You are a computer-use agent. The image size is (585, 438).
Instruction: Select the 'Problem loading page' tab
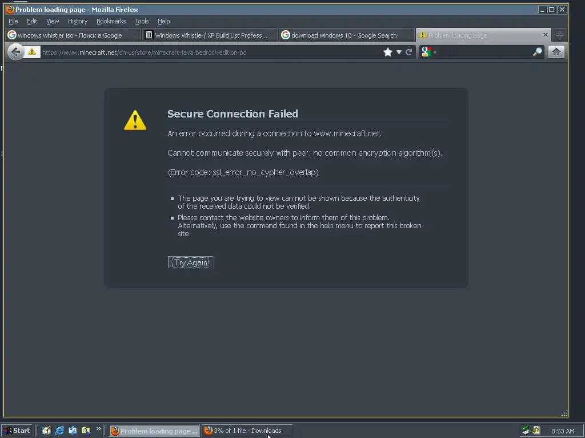click(x=483, y=35)
